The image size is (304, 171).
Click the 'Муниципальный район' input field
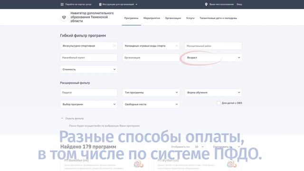pyautogui.click(x=213, y=46)
